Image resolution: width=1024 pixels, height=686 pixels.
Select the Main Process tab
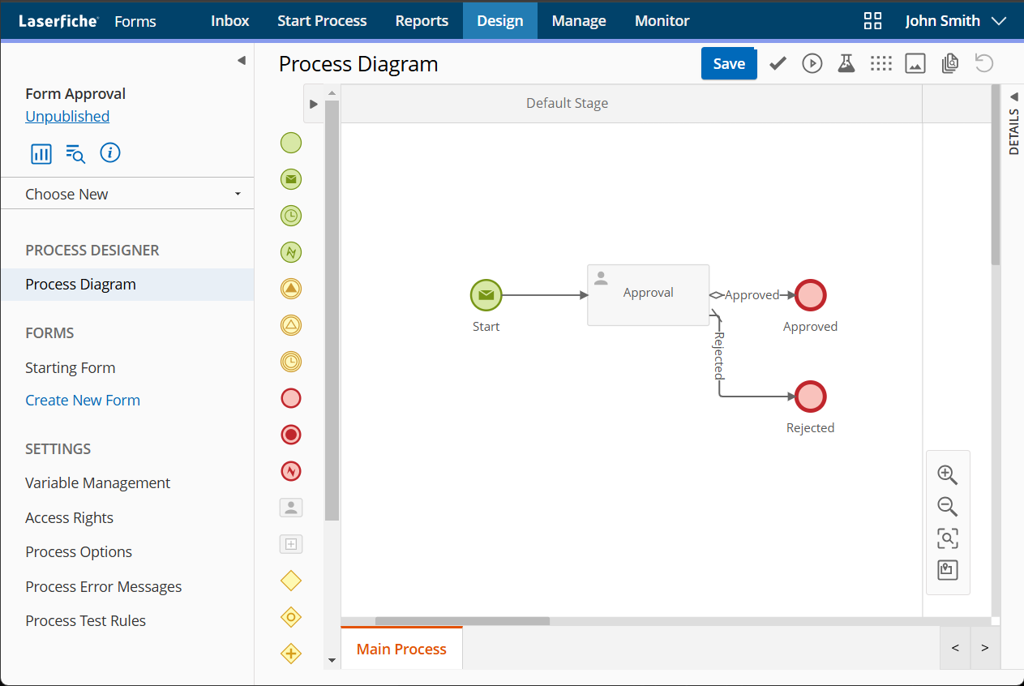(401, 649)
